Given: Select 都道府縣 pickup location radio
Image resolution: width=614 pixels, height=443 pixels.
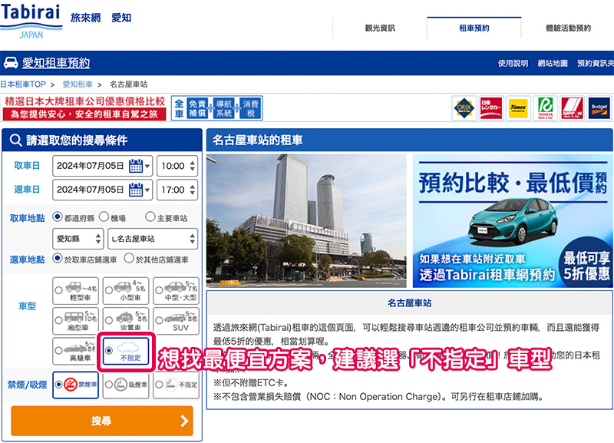Looking at the screenshot, I should [x=58, y=217].
